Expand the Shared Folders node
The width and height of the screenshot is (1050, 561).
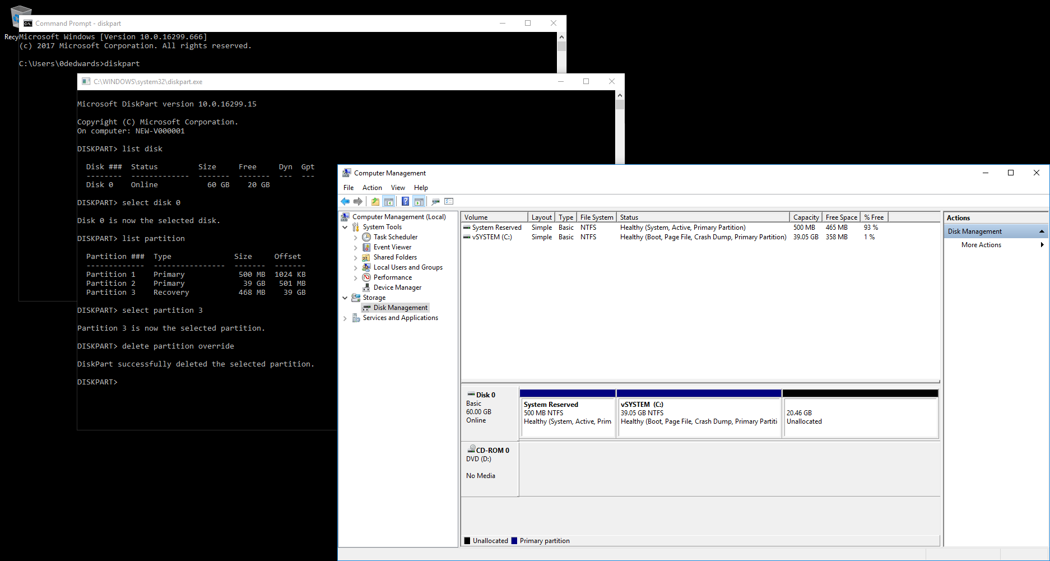355,257
